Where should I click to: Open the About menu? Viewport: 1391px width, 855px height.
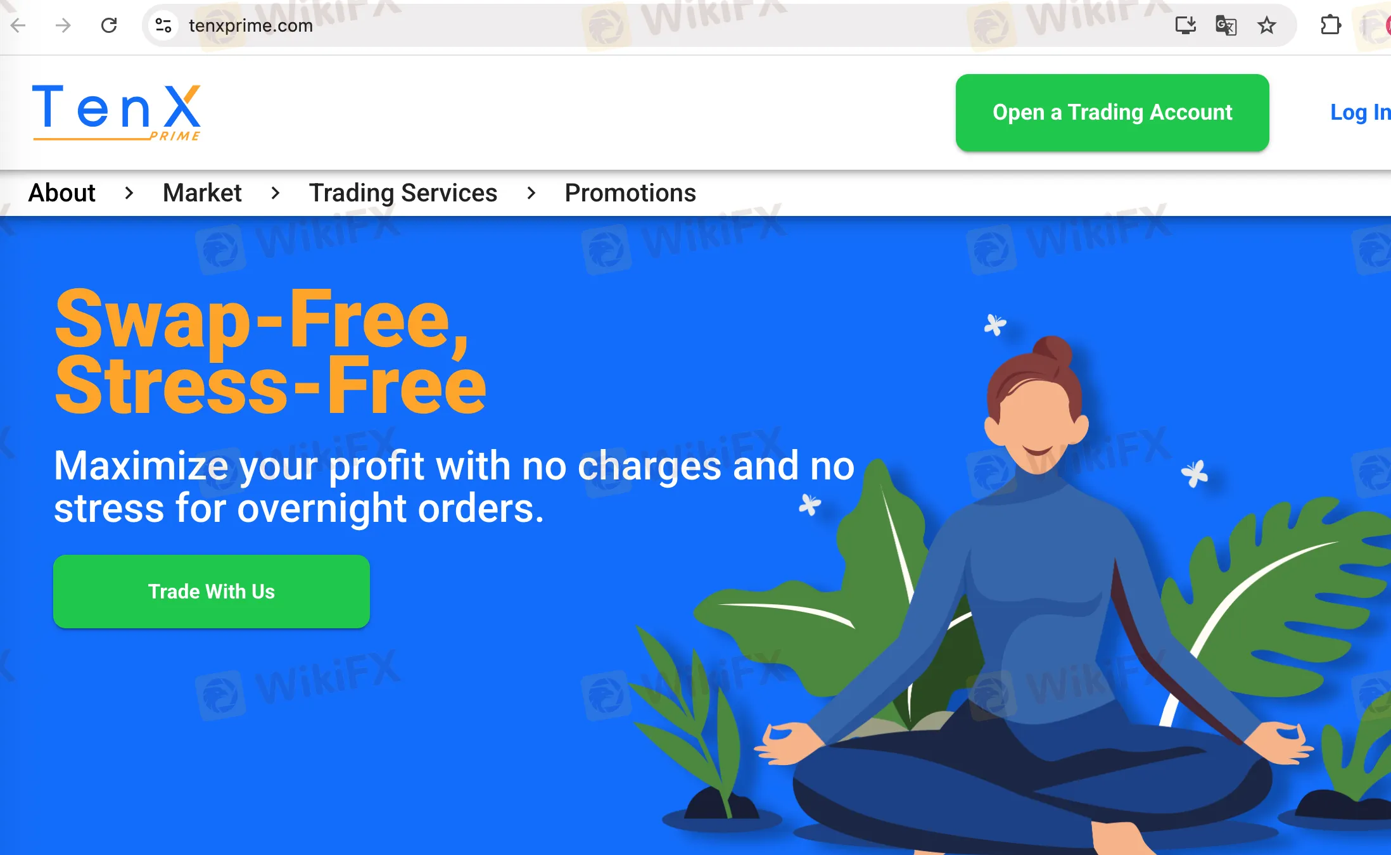(x=62, y=193)
